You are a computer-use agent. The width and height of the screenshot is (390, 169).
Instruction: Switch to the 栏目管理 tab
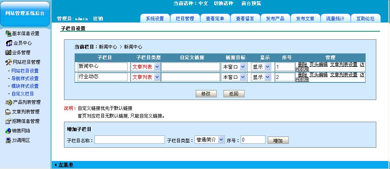coord(185,19)
